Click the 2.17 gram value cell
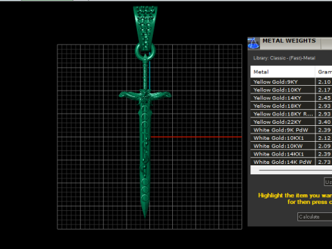332x249 pixels. point(324,90)
